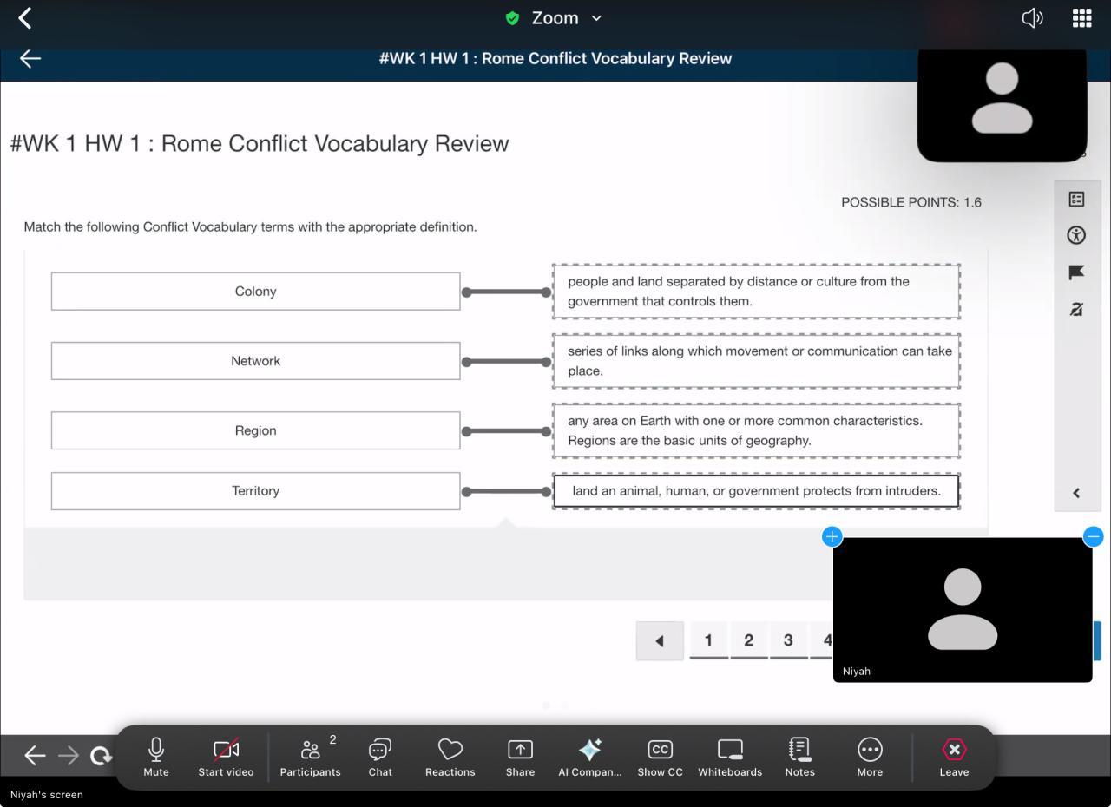Click the Niyah's screen label
This screenshot has width=1111, height=807.
(47, 794)
